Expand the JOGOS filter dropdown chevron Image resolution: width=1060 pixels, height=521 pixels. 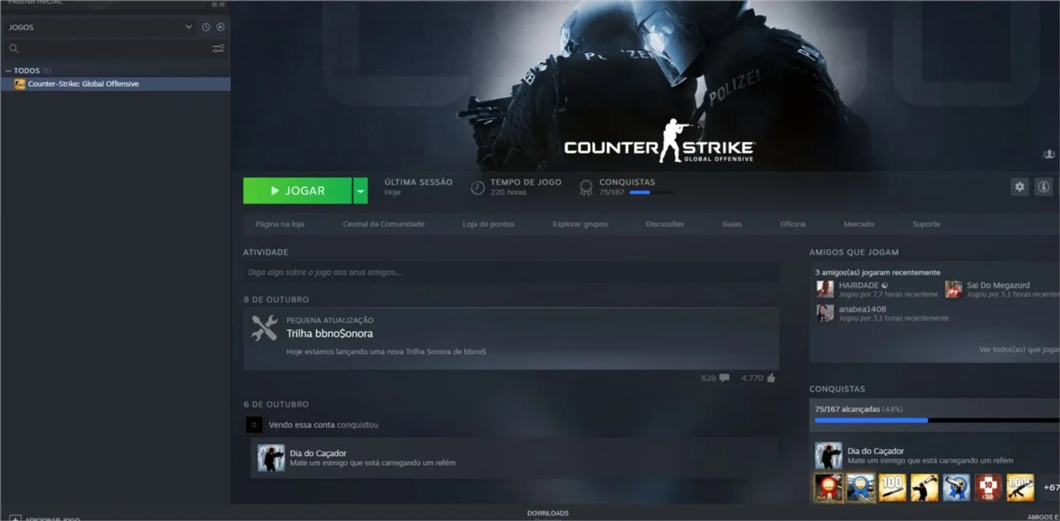click(189, 27)
